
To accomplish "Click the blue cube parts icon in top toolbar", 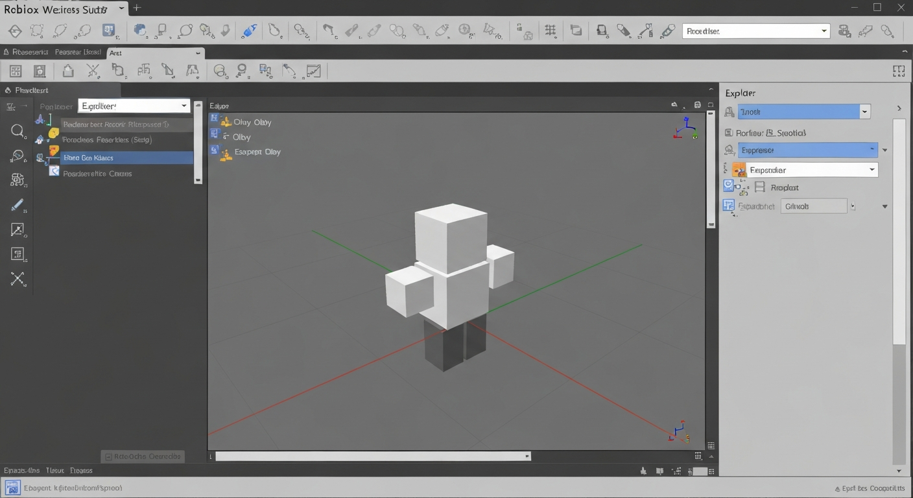I will click(x=139, y=30).
